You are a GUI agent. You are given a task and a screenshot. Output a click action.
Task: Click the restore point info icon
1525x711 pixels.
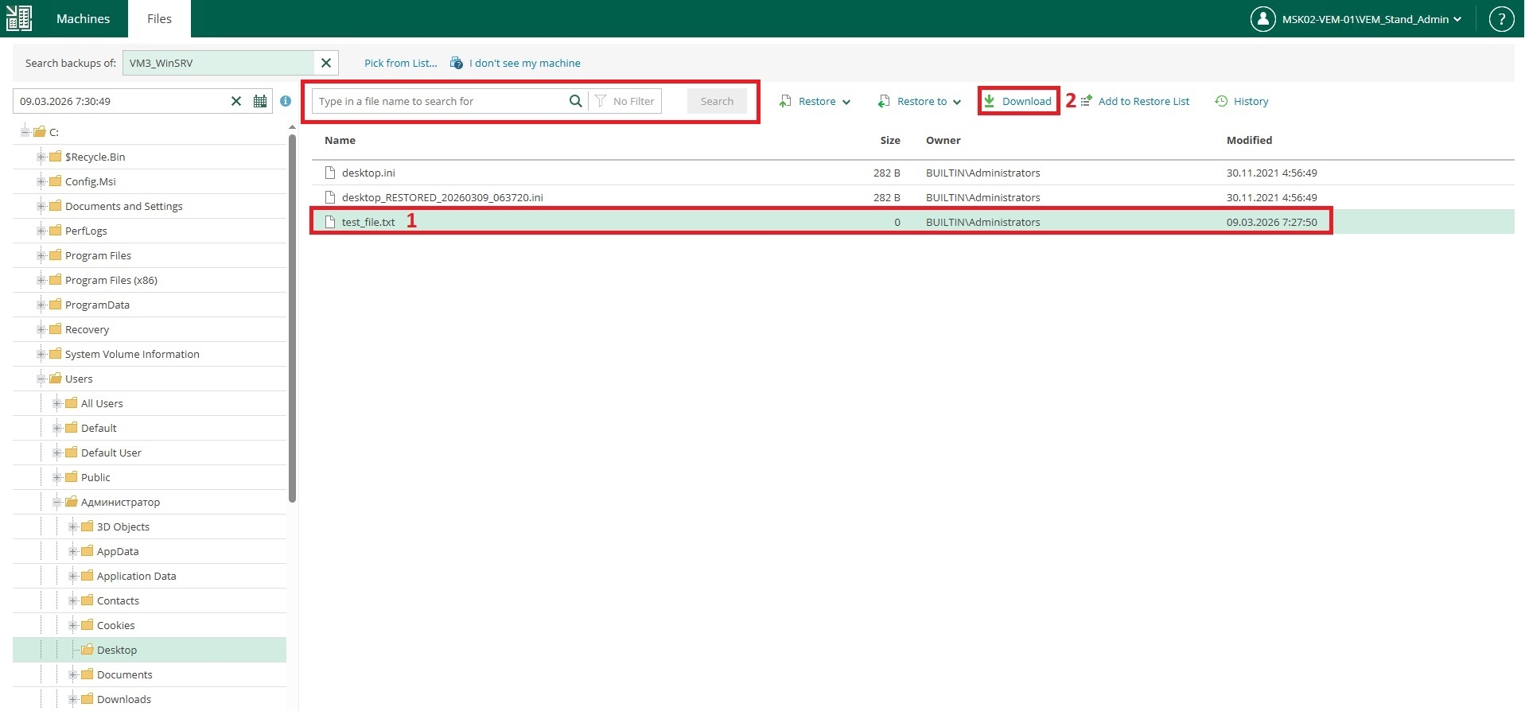286,101
